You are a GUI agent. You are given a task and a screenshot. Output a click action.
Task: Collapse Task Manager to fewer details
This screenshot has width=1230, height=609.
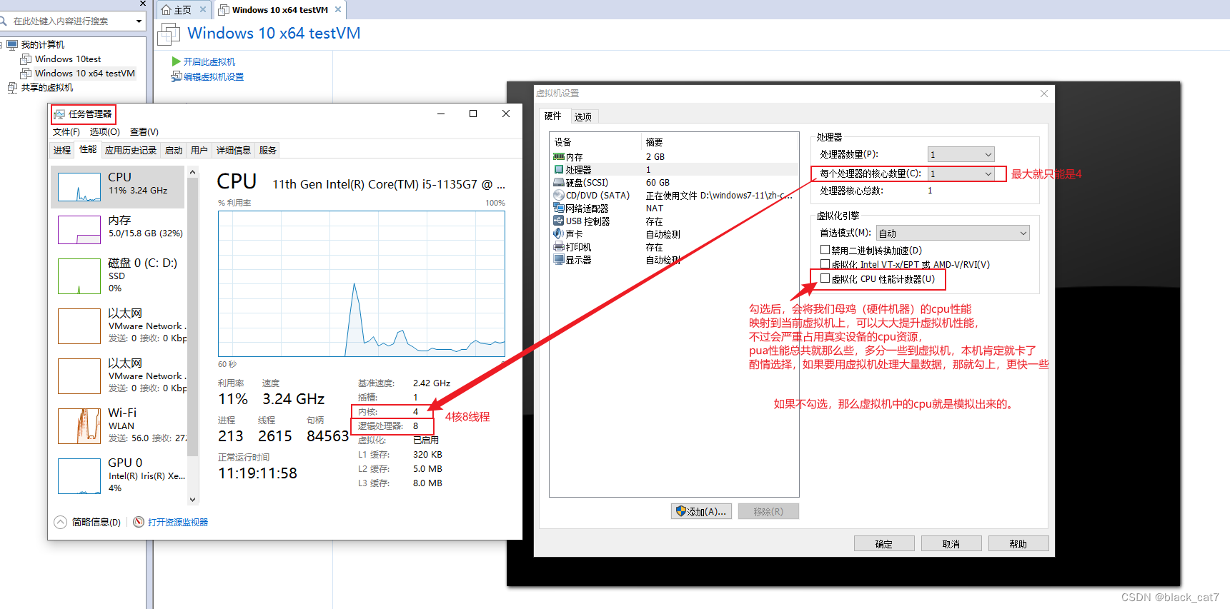point(88,522)
